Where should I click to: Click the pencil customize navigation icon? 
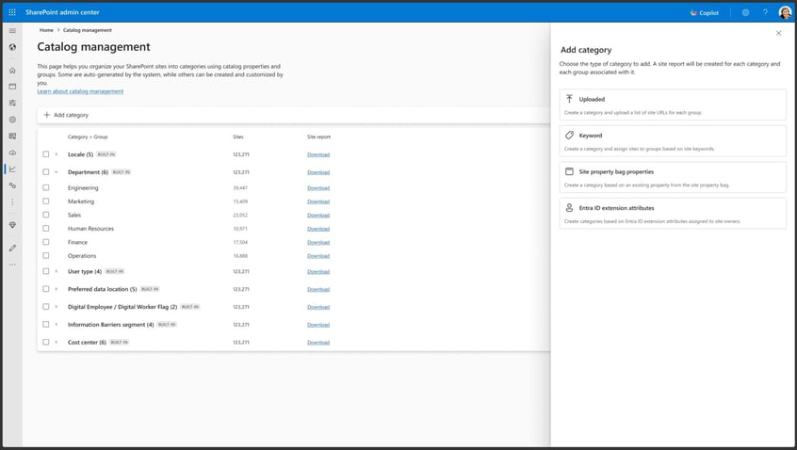(12, 248)
